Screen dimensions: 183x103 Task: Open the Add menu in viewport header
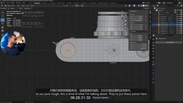(x=27, y=6)
